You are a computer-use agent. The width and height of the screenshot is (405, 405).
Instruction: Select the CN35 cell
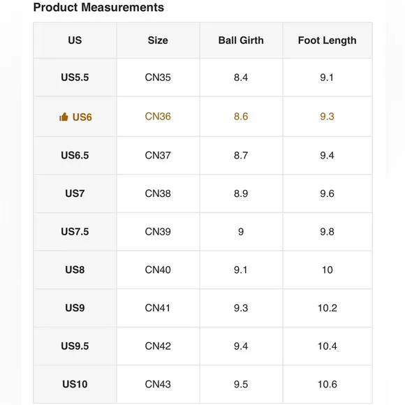pyautogui.click(x=158, y=78)
